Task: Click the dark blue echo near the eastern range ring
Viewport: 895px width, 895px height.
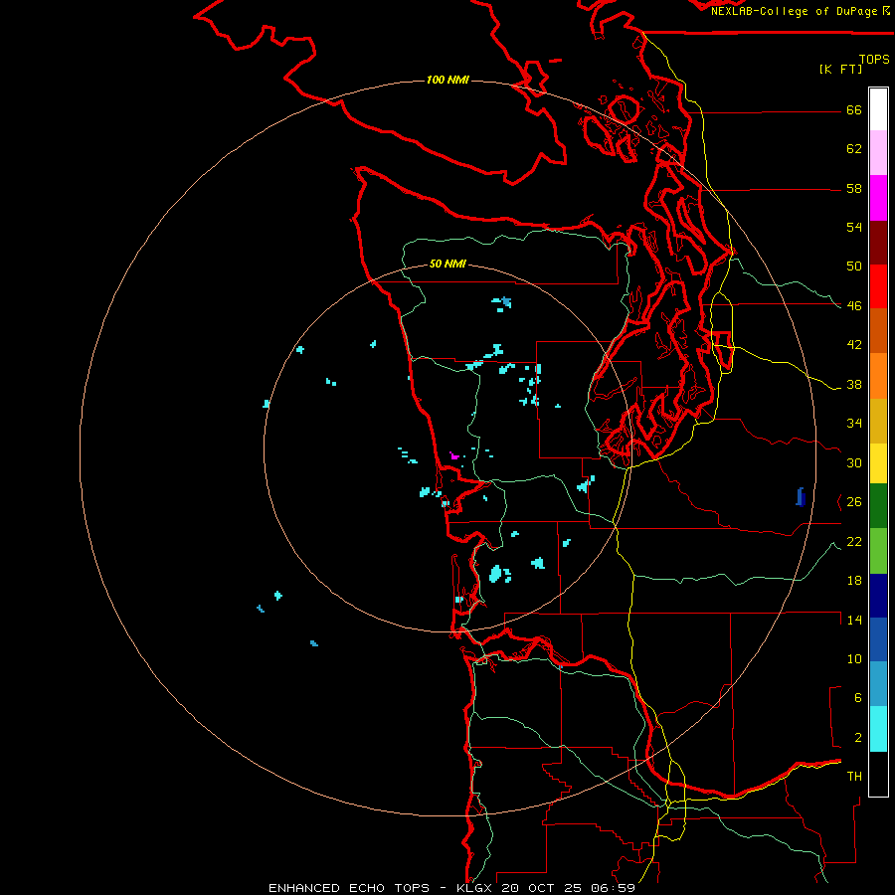Action: point(801,496)
